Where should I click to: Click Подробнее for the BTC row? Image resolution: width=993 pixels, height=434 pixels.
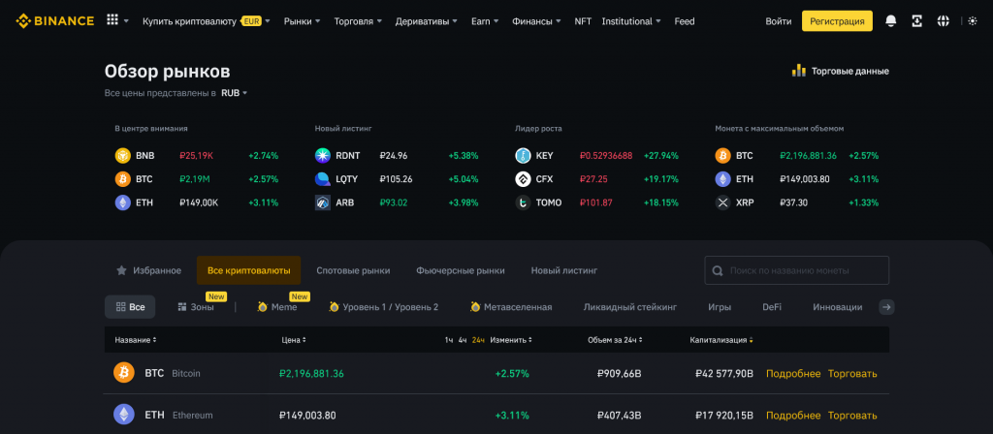point(793,373)
